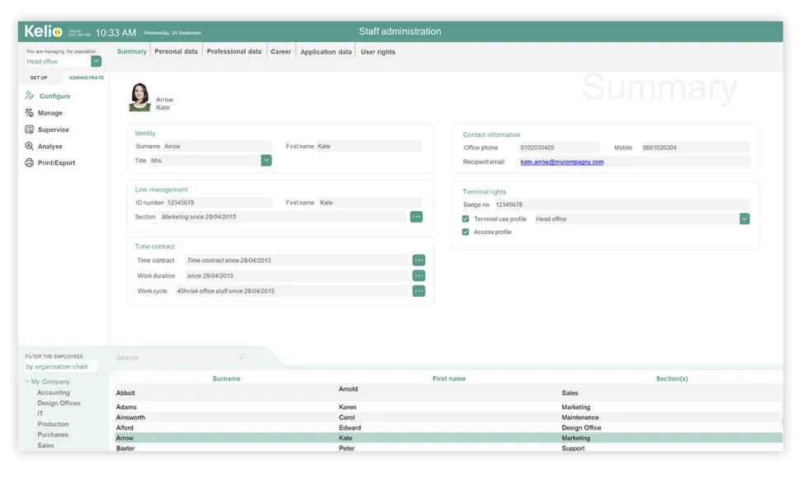This screenshot has height=479, width=799.
Task: Select the ADMINISTRATE mode tab
Action: click(86, 77)
